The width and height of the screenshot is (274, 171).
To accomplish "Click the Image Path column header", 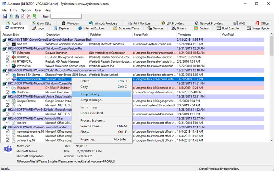I will point(154,35).
